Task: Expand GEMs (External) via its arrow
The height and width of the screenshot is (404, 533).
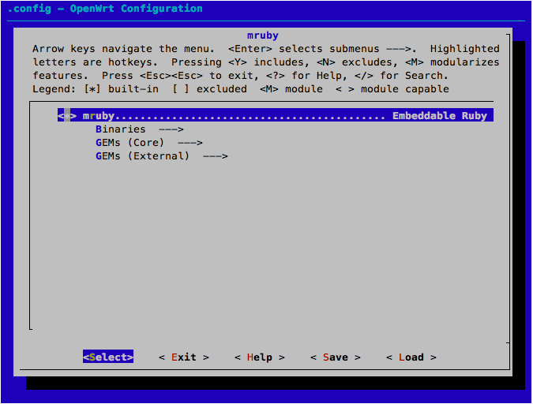Action: coord(215,156)
